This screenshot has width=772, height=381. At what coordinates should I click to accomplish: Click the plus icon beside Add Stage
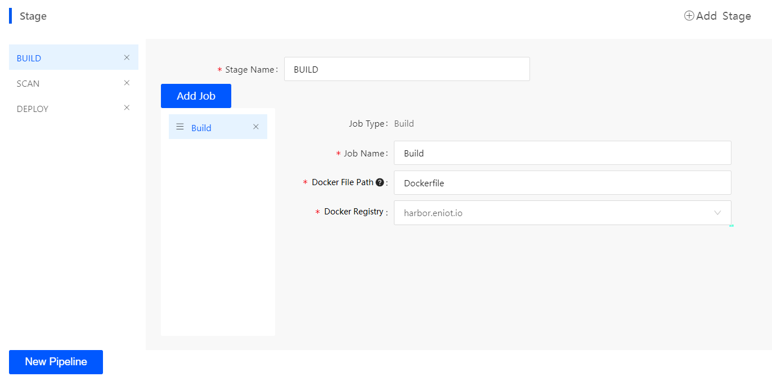click(689, 16)
